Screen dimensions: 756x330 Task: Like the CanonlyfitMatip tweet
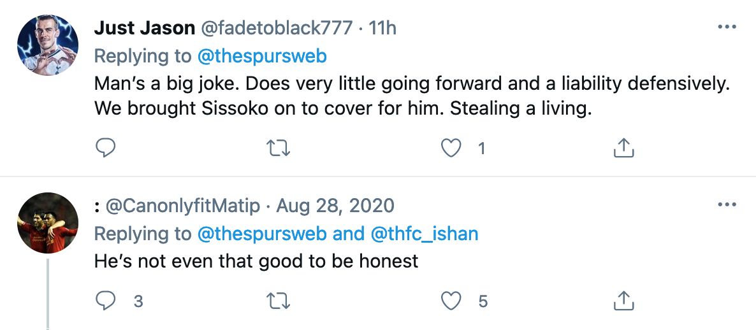(451, 301)
